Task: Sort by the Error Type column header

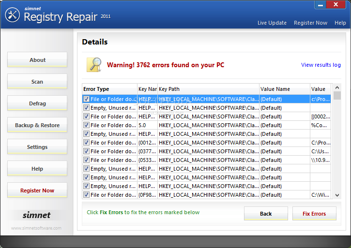Action: (109, 89)
